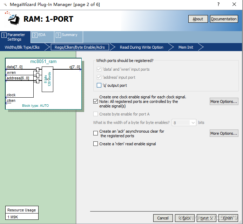Enable 'aclr' asynchronous clear checkbox

[95, 133]
